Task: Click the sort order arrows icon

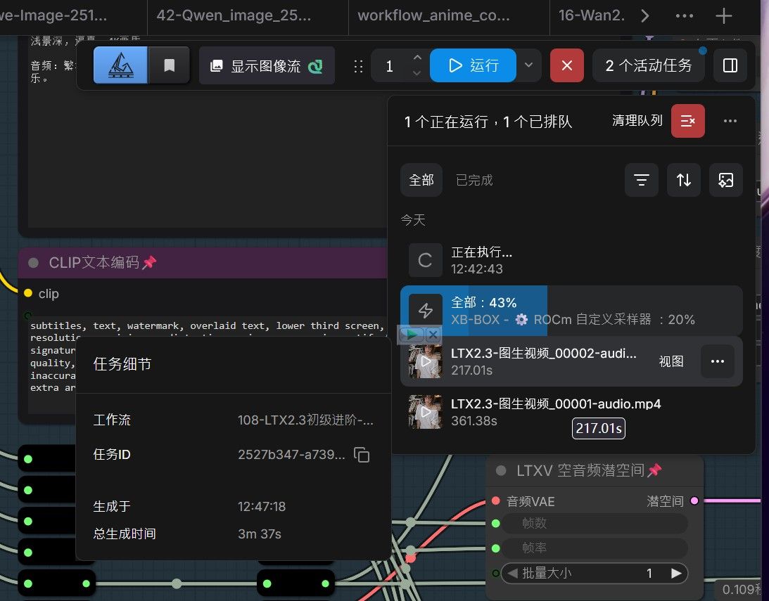Action: [684, 180]
